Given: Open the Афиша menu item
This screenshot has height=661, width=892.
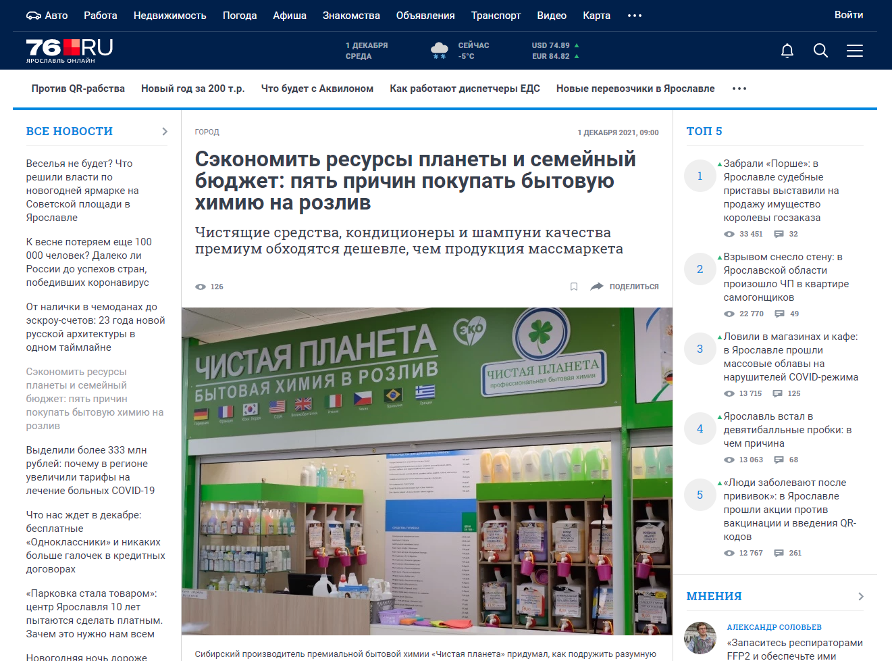Looking at the screenshot, I should (290, 15).
